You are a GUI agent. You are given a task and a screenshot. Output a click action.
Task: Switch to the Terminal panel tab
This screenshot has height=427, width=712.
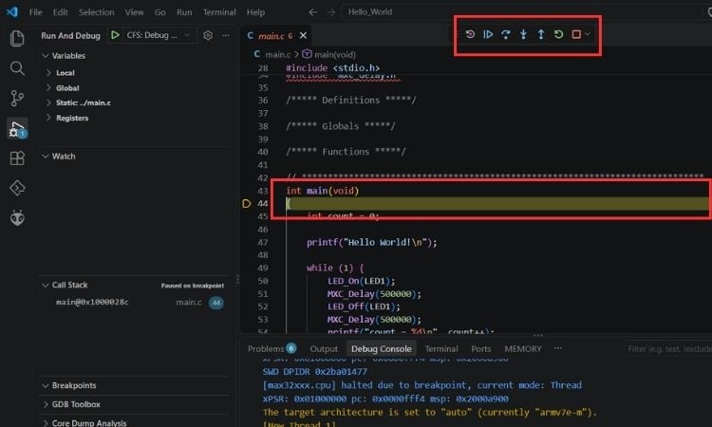click(x=441, y=348)
